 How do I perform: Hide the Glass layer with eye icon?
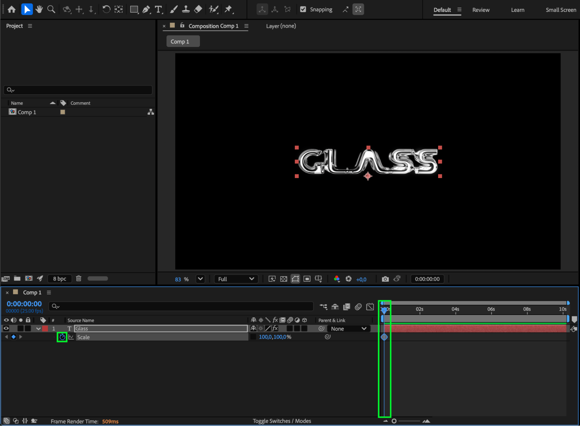pyautogui.click(x=6, y=328)
